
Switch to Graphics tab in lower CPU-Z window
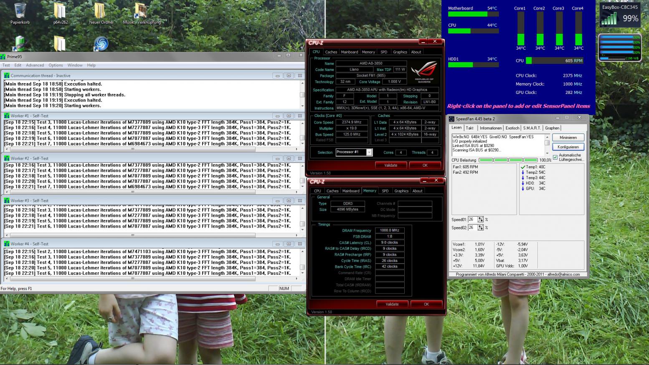click(x=401, y=191)
